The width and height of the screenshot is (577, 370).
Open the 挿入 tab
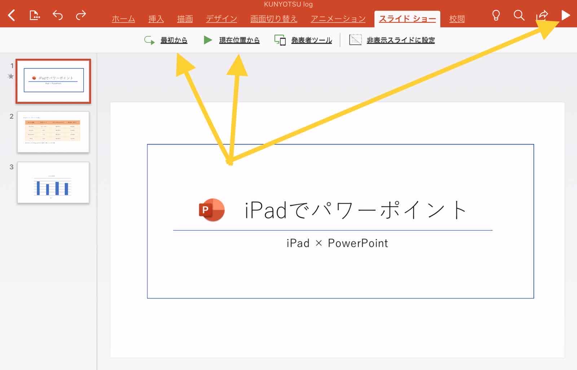click(x=156, y=19)
